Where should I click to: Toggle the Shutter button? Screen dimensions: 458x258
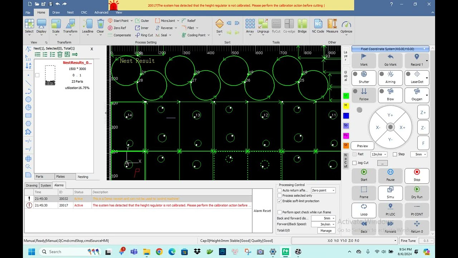click(x=364, y=78)
